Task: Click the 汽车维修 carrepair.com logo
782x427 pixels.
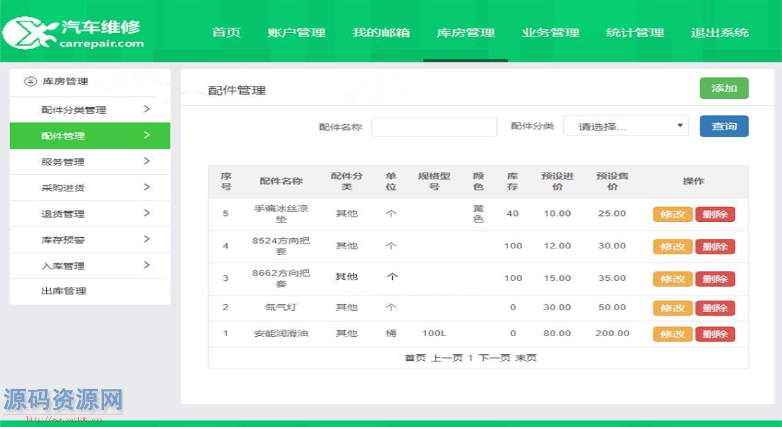Action: point(73,33)
